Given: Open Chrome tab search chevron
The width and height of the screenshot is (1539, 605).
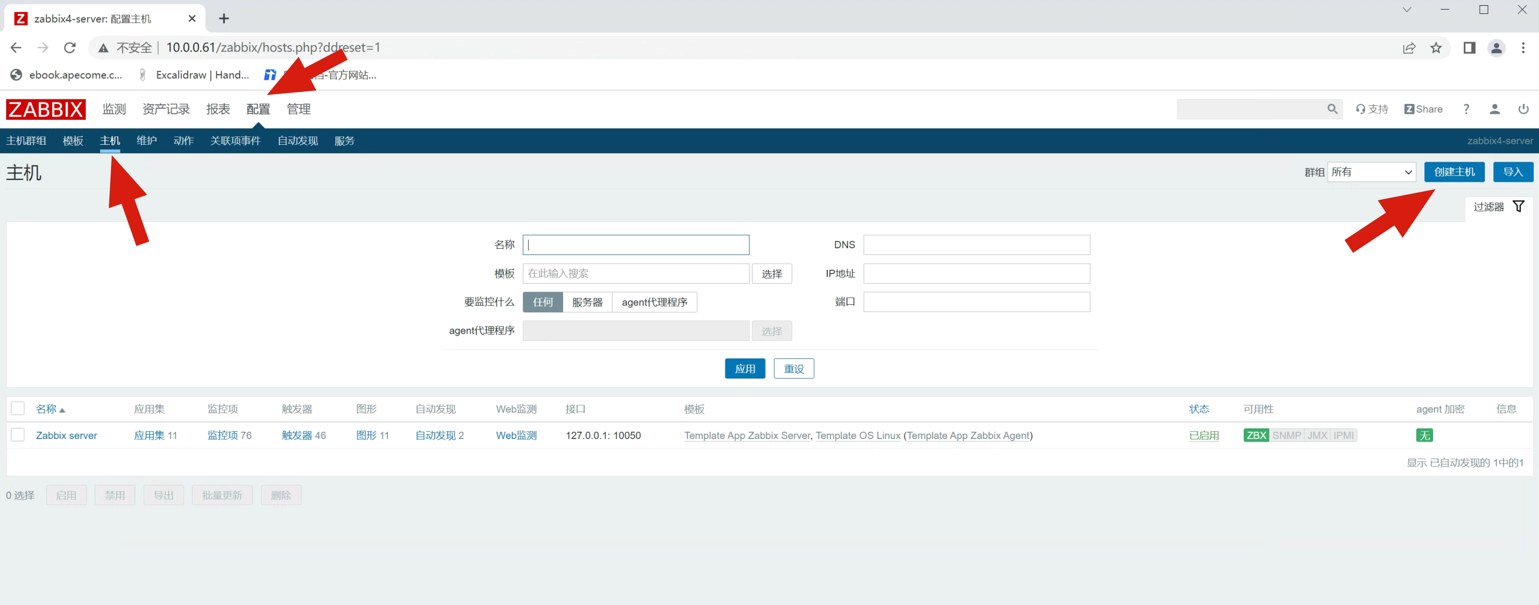Looking at the screenshot, I should (1407, 10).
